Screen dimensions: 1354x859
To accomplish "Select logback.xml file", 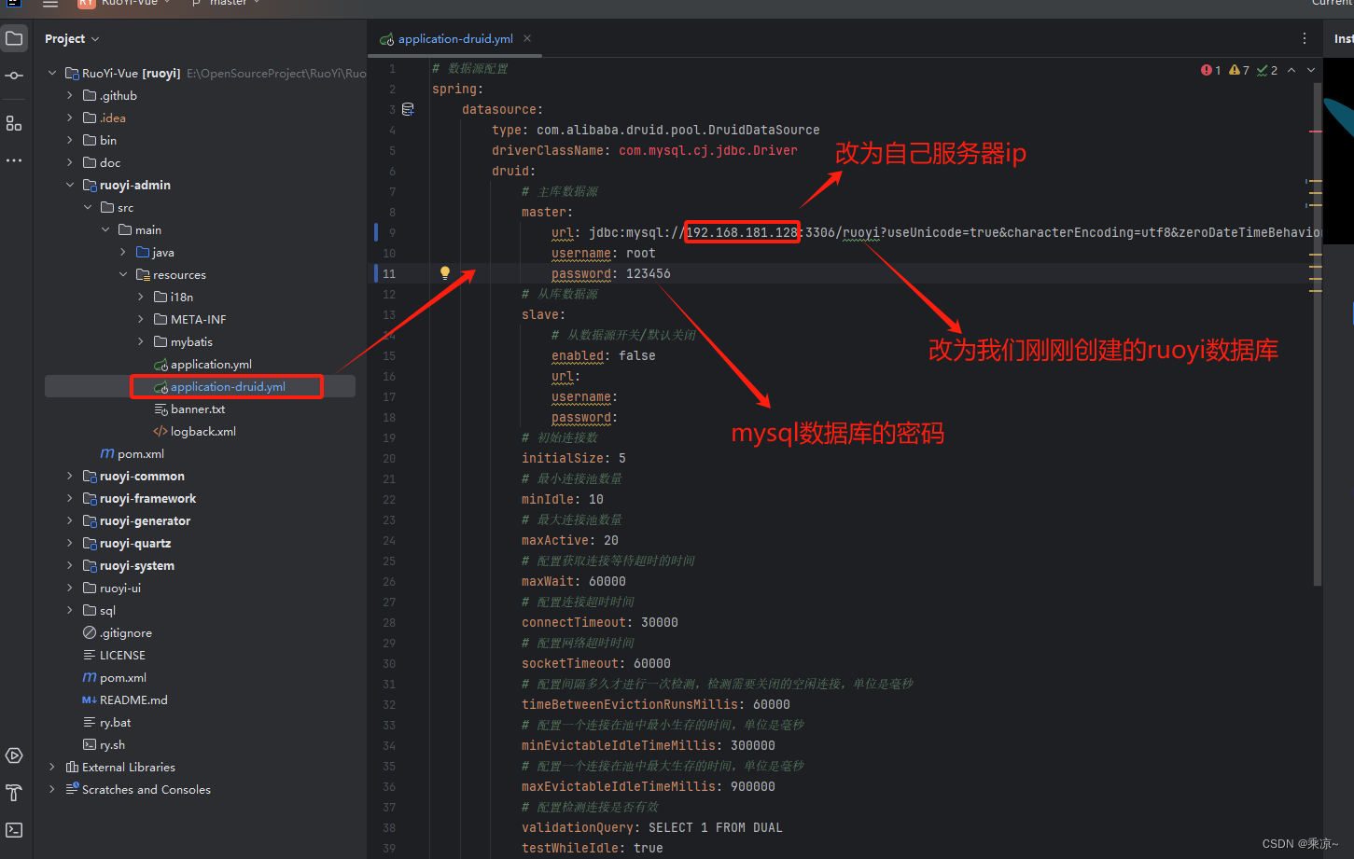I will 194,431.
